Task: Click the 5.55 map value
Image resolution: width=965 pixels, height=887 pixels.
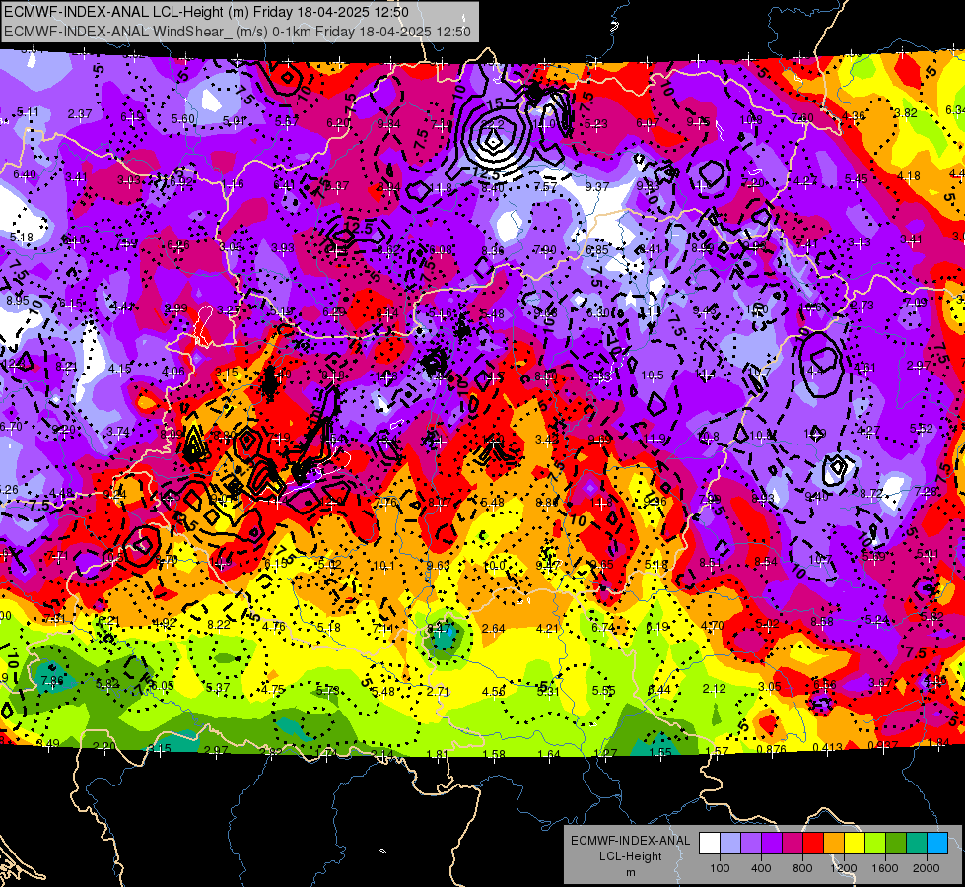Action: pos(603,691)
